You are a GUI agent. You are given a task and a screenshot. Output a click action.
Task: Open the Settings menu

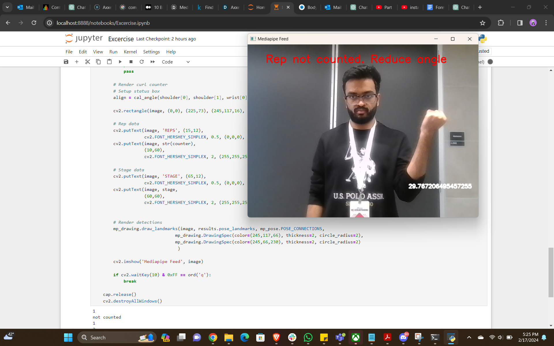151,52
